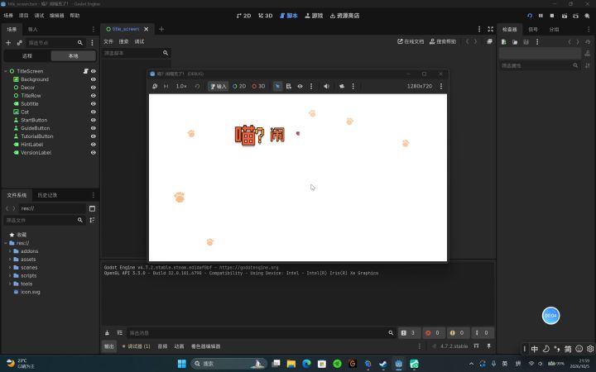Screen dimensions: 596x372
Task: Open the Project (项目) menu
Action: (23, 16)
